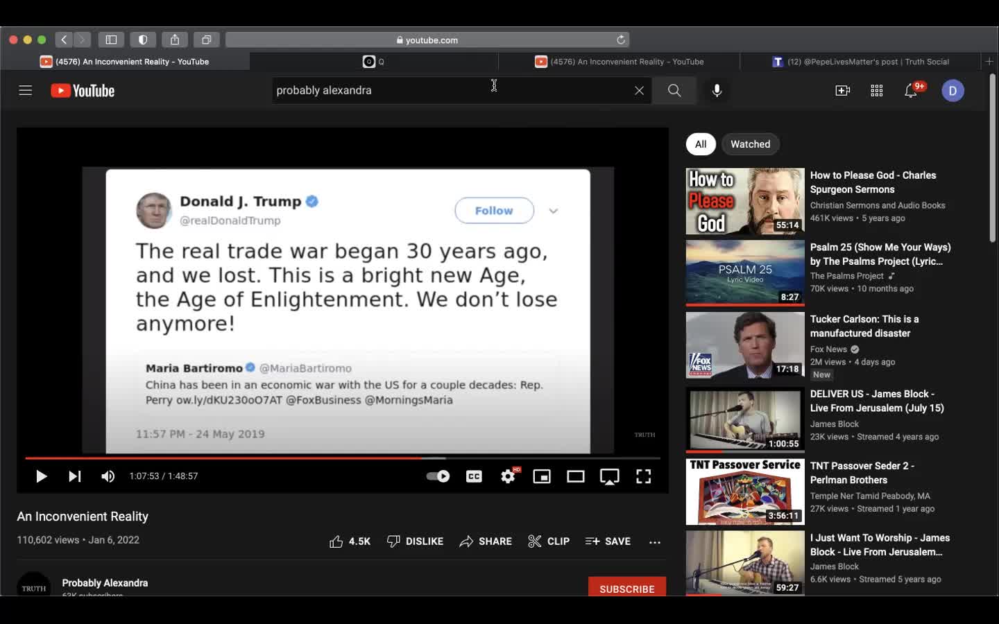Open the Probably Alexandra channel name

105,583
